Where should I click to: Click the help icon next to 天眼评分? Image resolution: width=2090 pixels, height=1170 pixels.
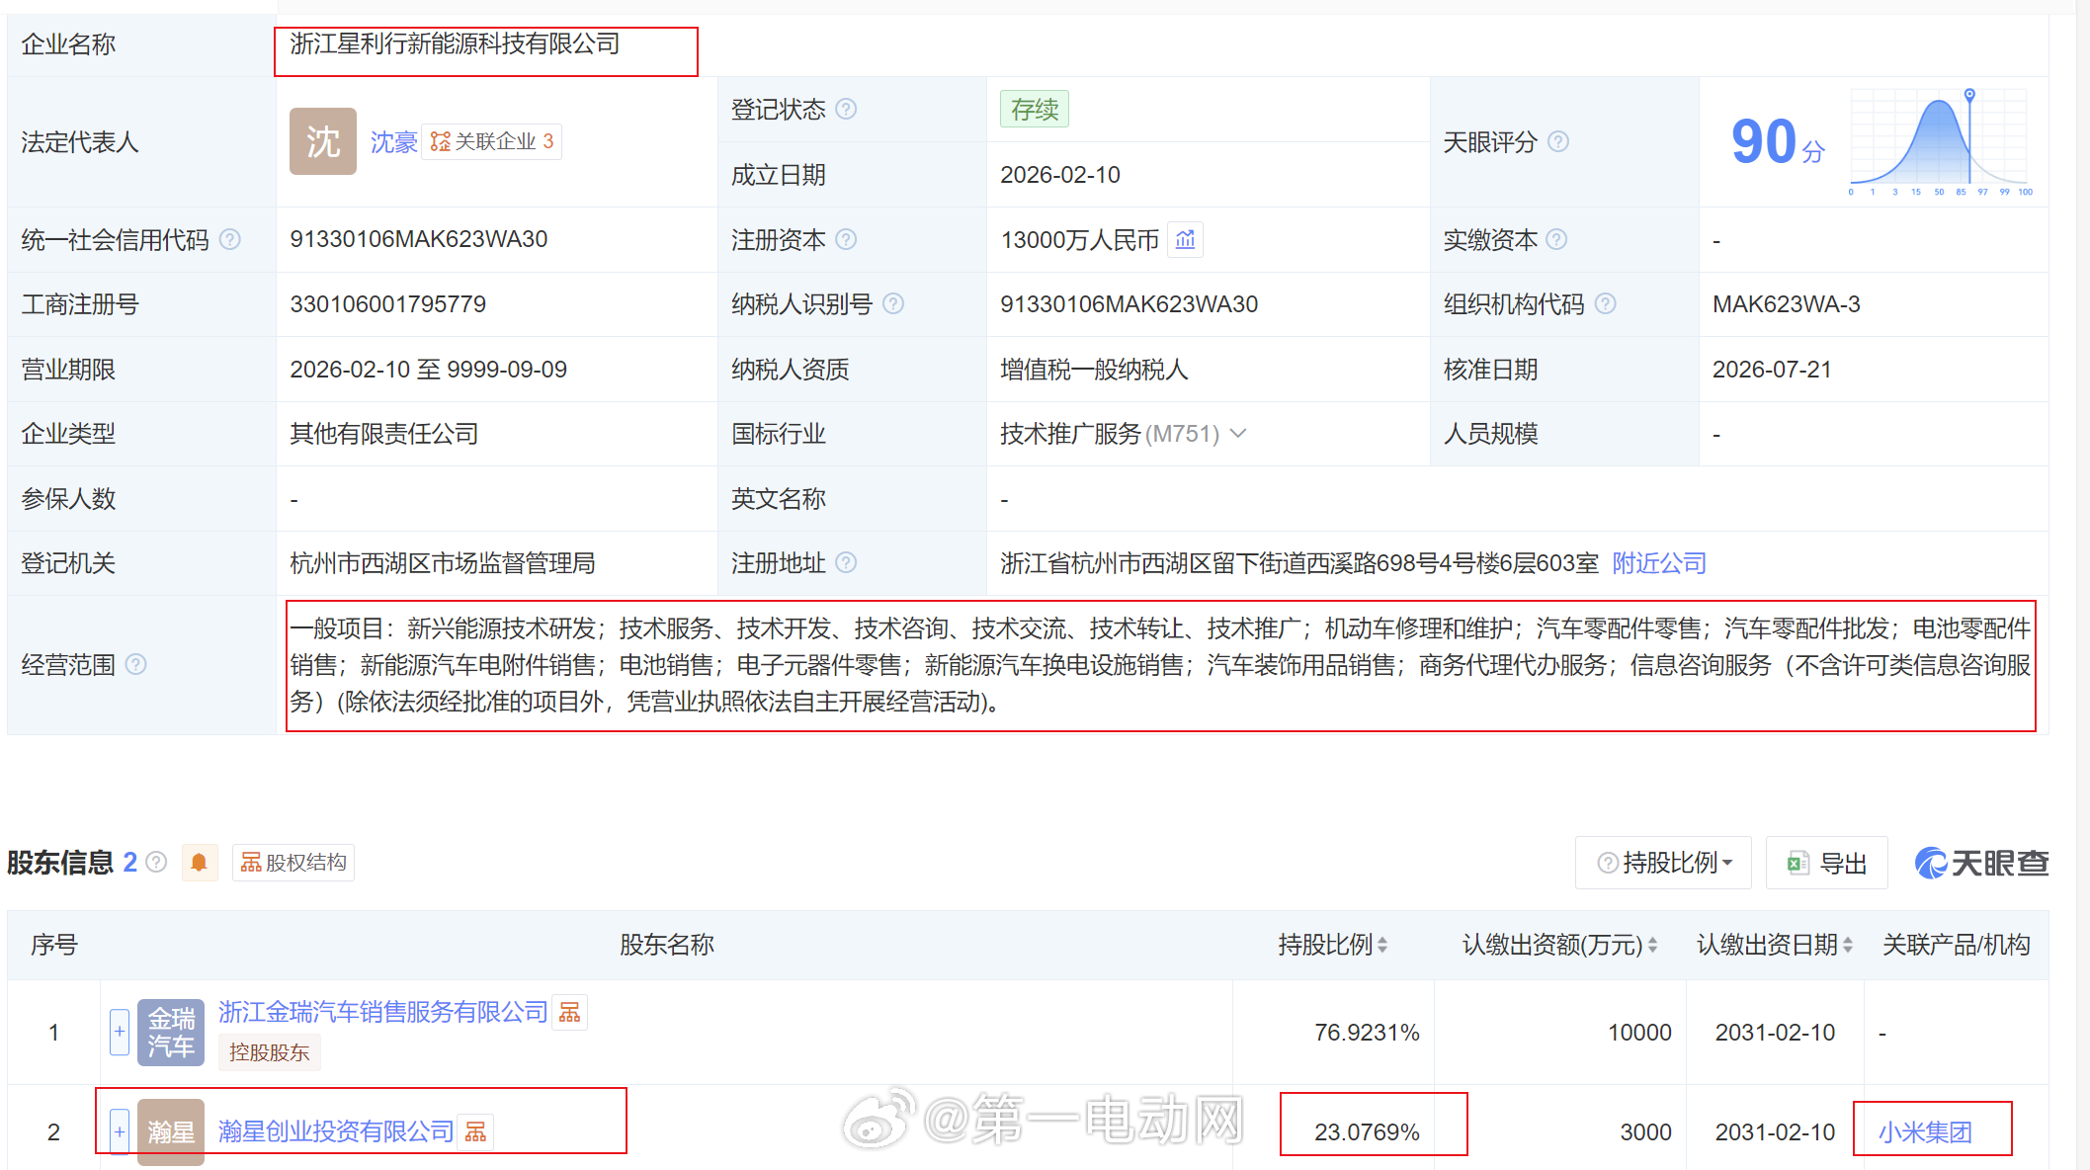point(1558,141)
